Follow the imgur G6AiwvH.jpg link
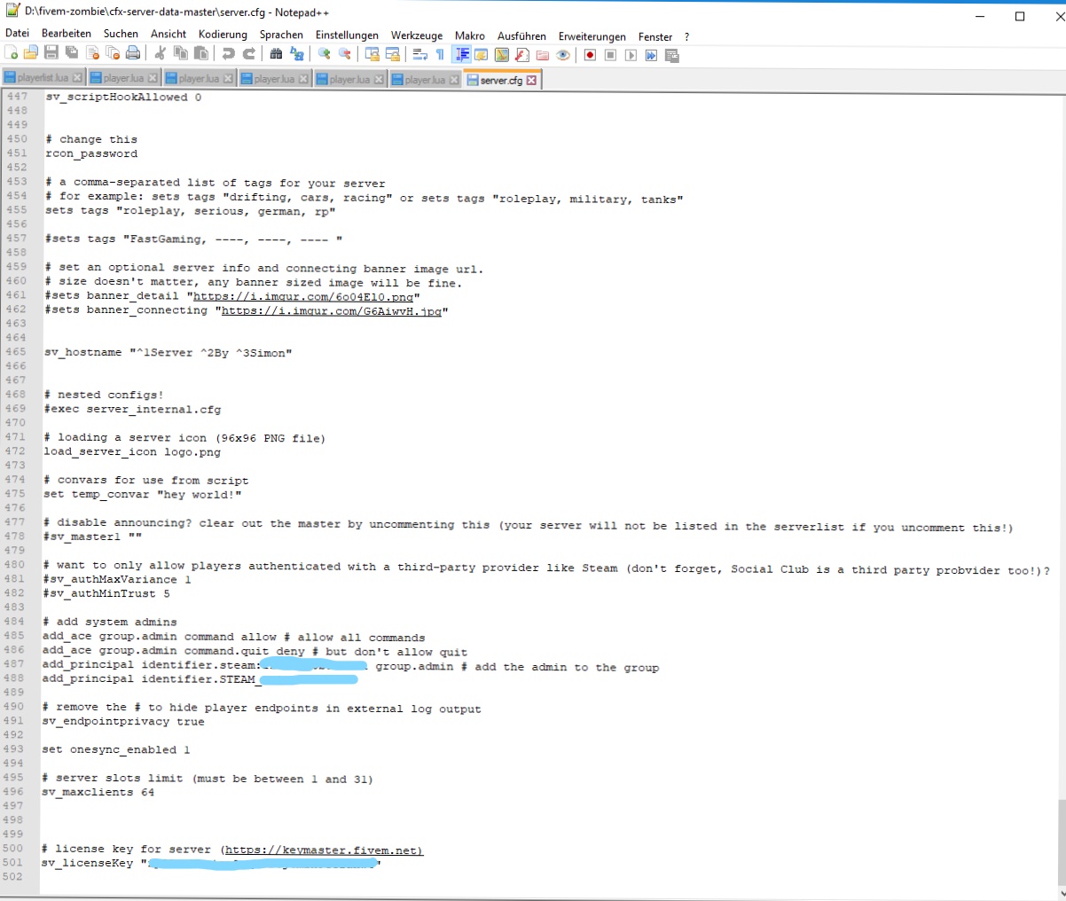This screenshot has height=901, width=1066. point(331,311)
